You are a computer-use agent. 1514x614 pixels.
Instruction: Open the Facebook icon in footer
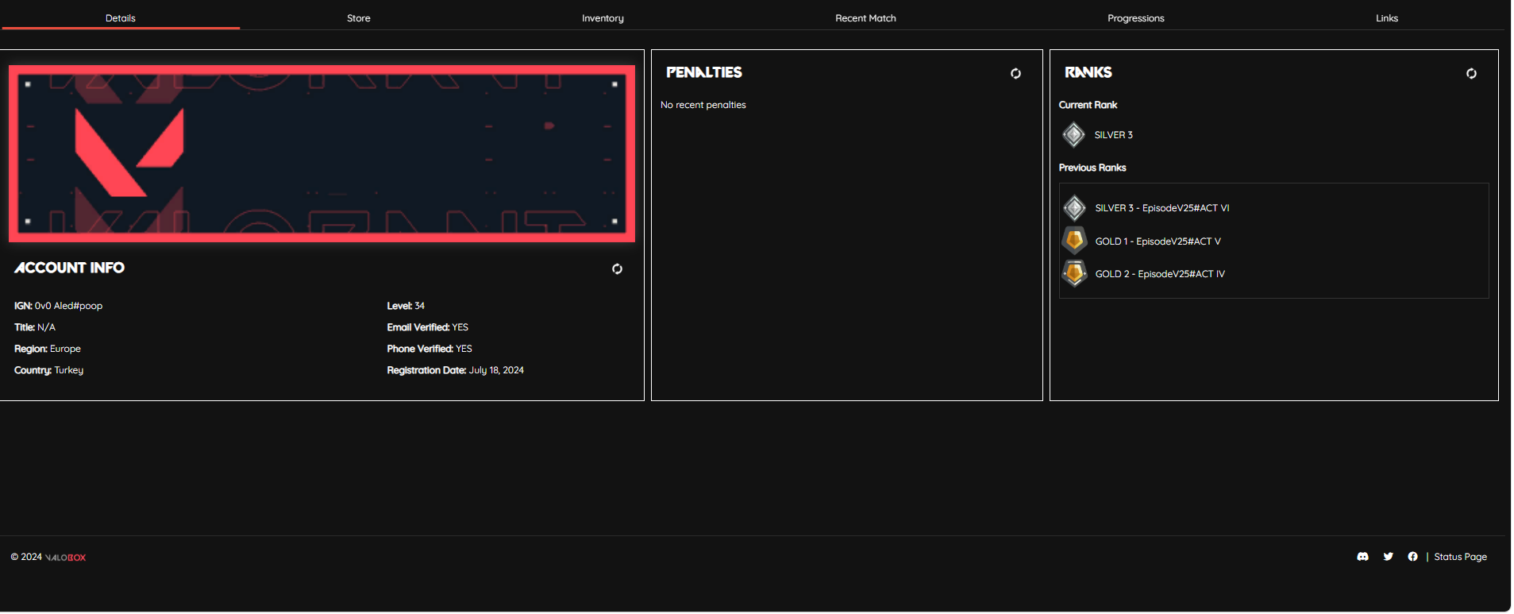coord(1412,557)
